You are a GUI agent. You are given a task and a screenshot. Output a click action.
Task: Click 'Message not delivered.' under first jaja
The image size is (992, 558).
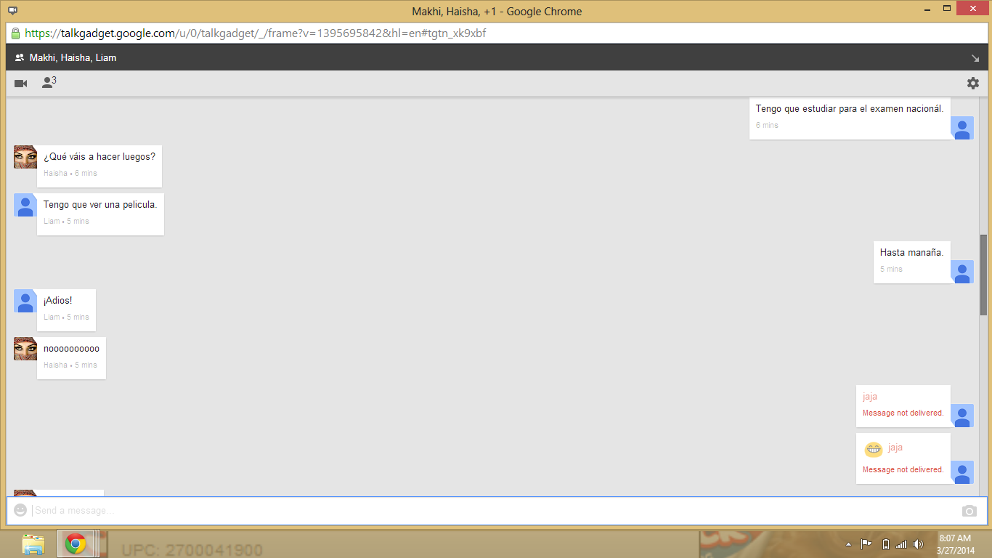(903, 413)
